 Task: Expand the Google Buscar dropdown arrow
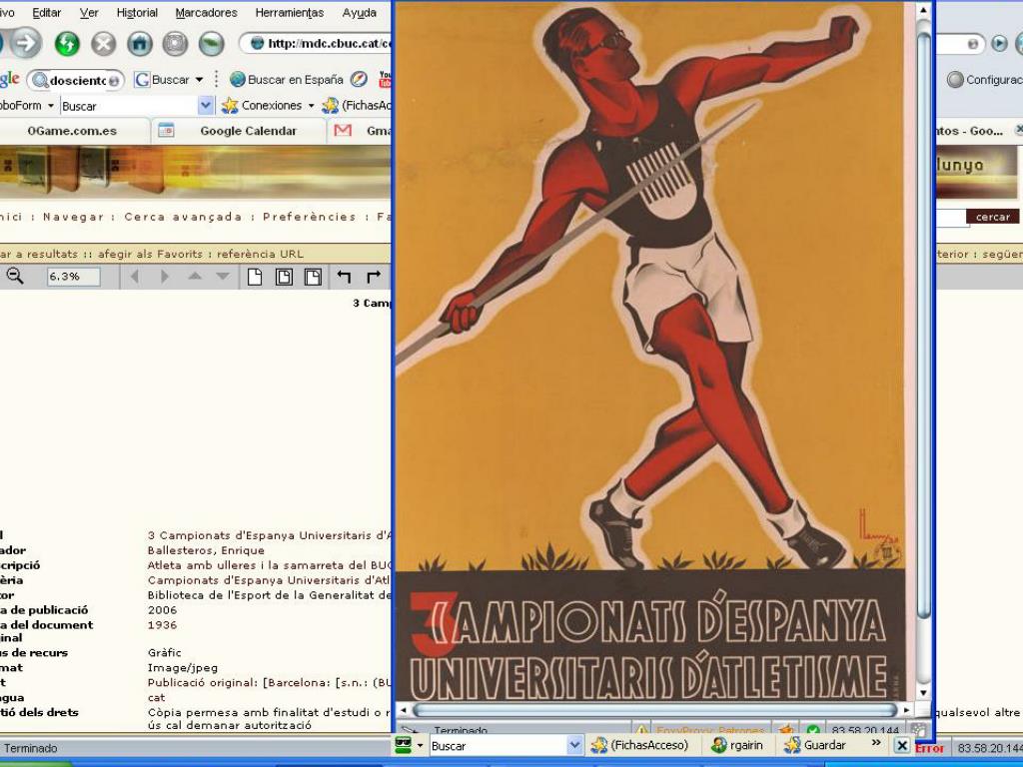pyautogui.click(x=199, y=80)
